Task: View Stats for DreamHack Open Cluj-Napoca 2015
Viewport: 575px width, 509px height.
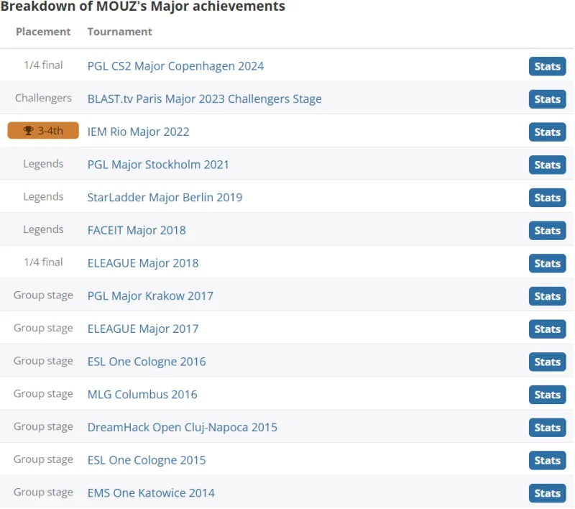Action: click(547, 427)
